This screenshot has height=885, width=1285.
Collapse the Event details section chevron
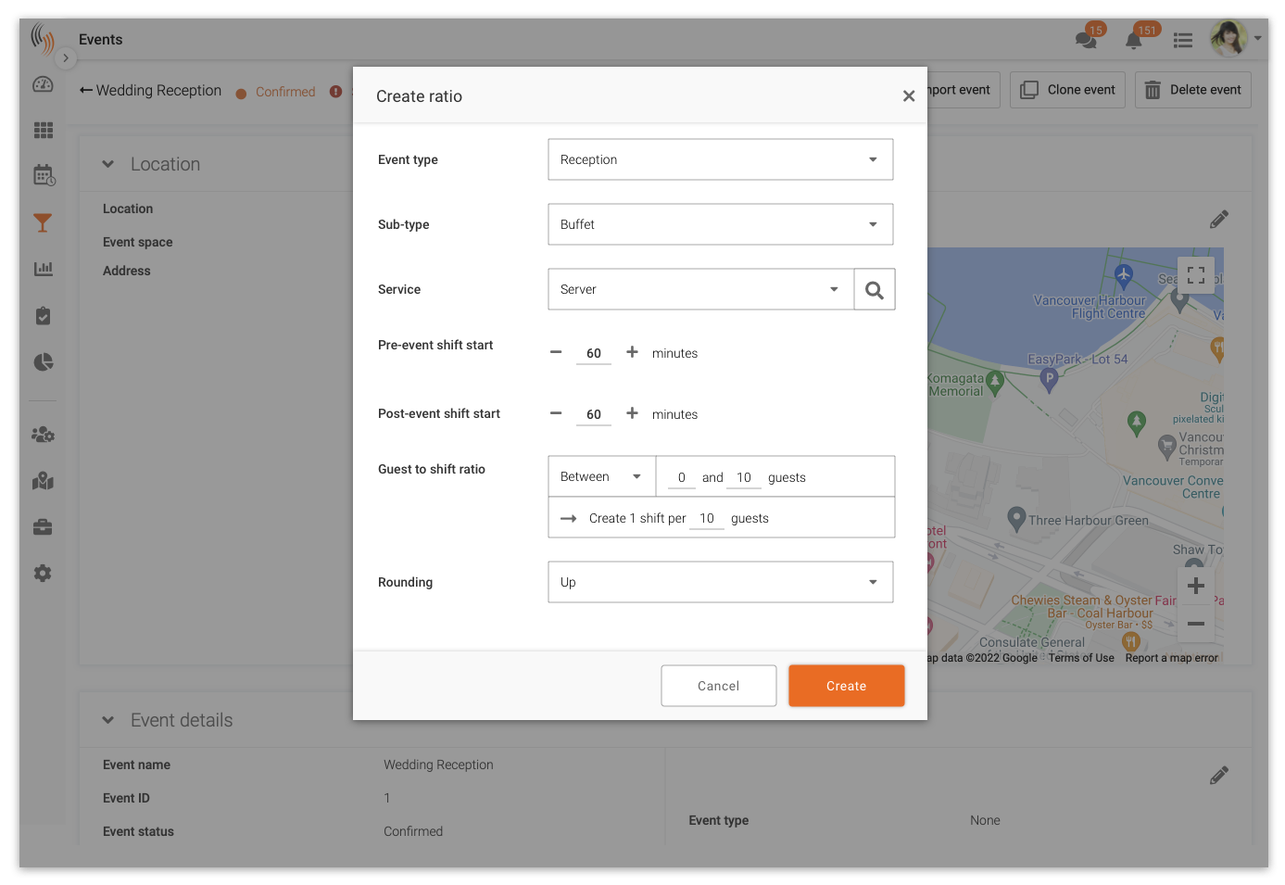click(108, 720)
